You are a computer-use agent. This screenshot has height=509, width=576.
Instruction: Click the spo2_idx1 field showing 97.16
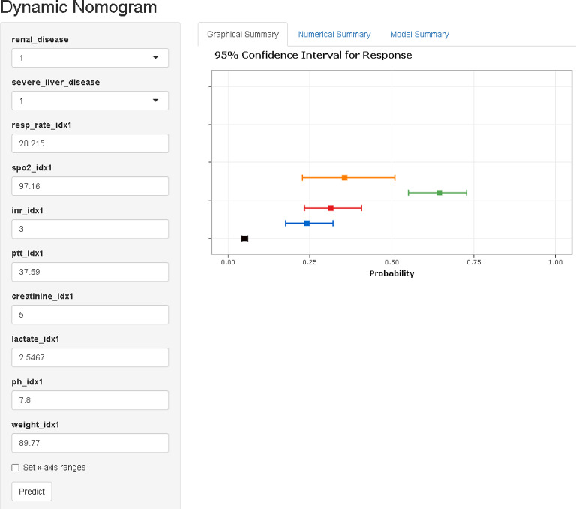[x=90, y=186]
